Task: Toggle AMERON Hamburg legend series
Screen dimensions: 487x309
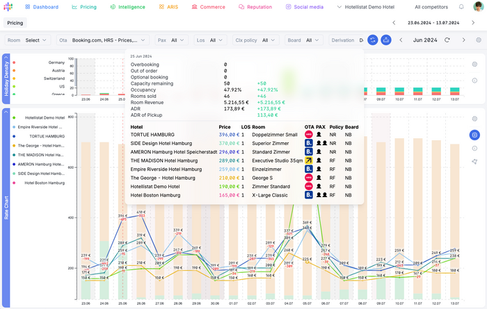Action: (x=39, y=165)
